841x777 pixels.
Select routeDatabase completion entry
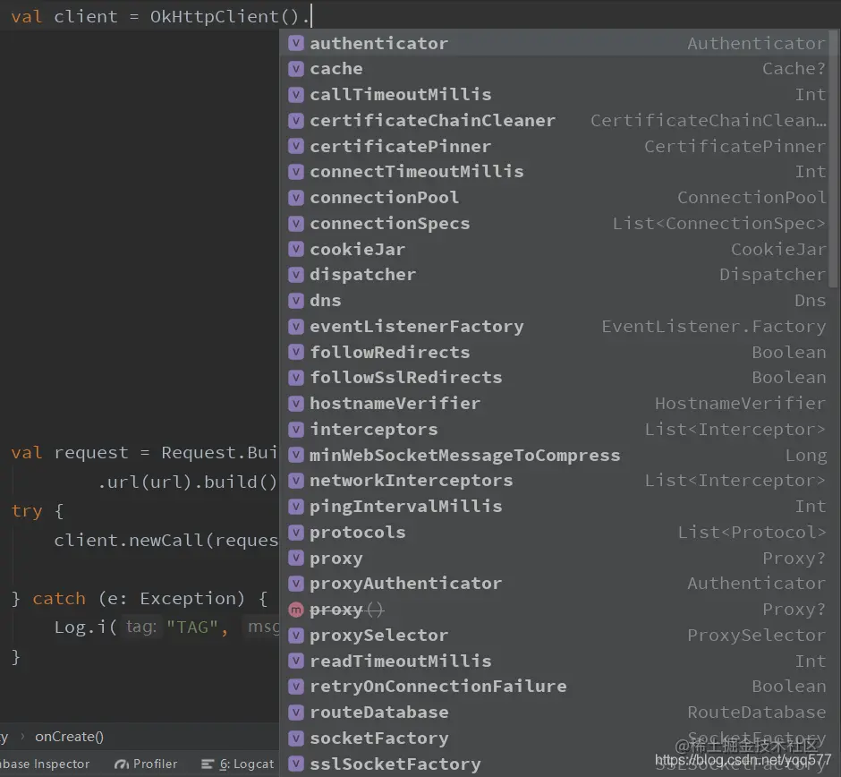[554, 712]
